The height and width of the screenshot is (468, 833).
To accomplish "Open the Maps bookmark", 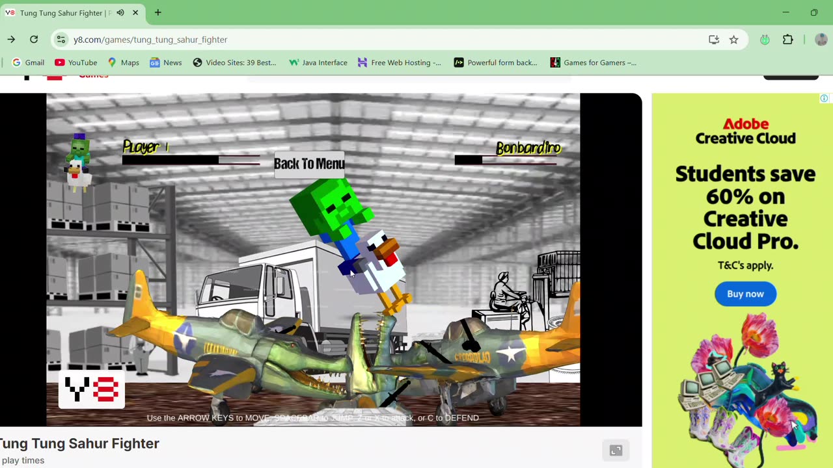I will pos(124,62).
